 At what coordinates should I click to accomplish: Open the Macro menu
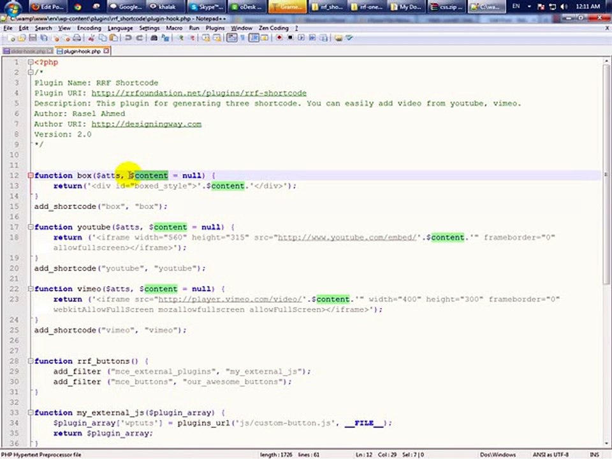[x=174, y=28]
